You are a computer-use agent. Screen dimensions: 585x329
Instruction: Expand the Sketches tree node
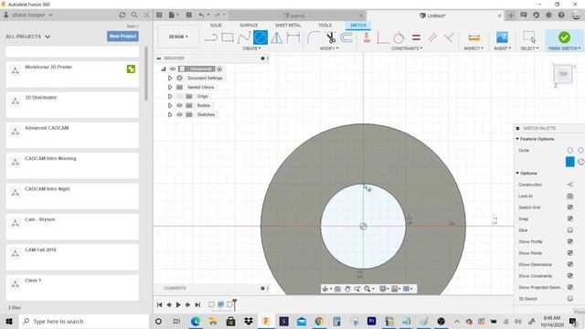tap(170, 114)
